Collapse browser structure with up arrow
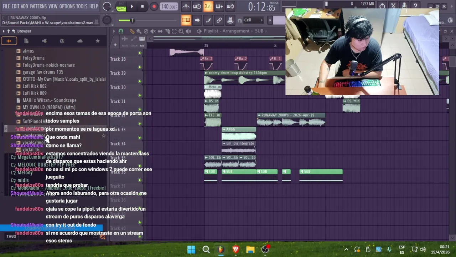The image size is (456, 257). coord(9,31)
